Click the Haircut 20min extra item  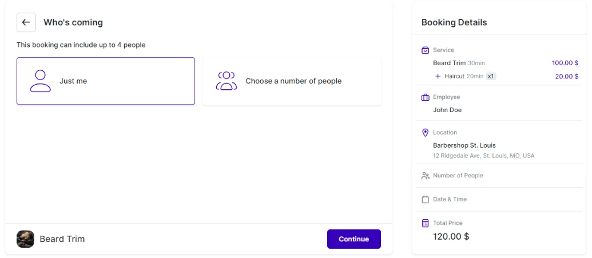(464, 76)
